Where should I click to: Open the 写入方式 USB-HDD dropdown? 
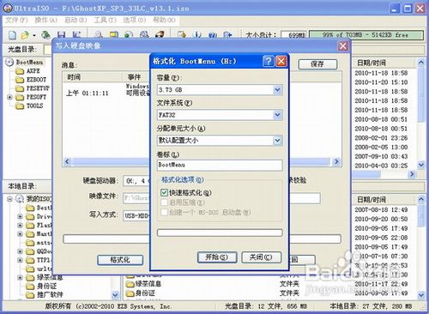click(136, 215)
